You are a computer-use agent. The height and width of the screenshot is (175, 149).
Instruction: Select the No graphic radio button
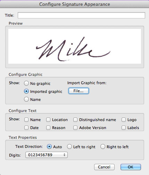click(26, 83)
